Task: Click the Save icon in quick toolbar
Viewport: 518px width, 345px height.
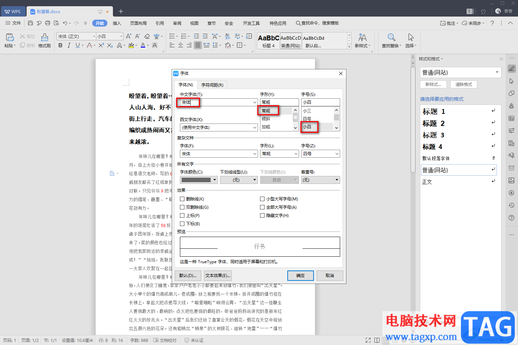Action: click(x=30, y=23)
